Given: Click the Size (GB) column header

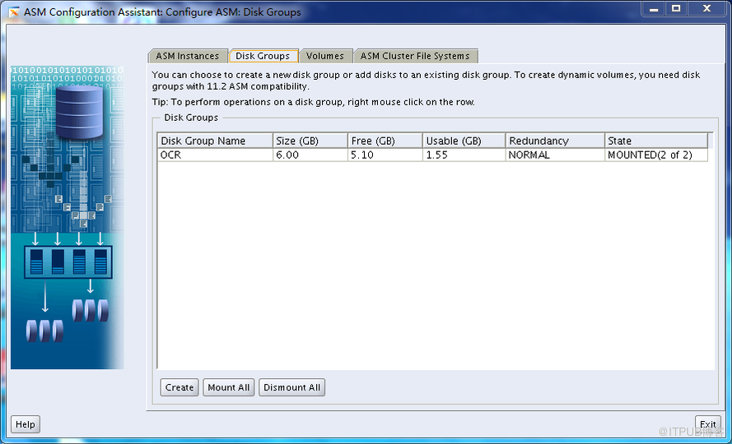Looking at the screenshot, I should point(309,141).
